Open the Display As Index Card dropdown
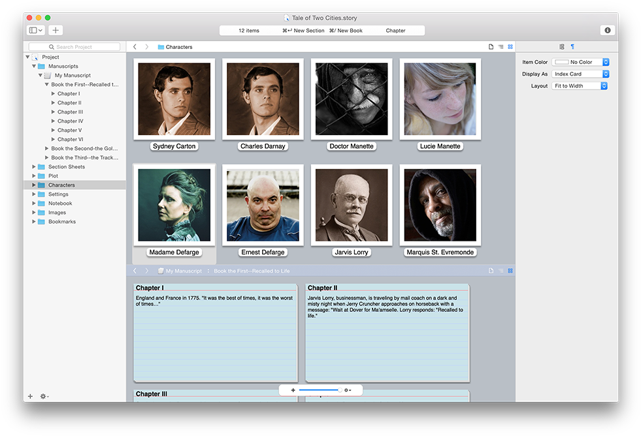641x436 pixels. click(580, 74)
